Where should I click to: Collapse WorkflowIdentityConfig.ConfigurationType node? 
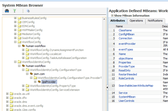point(23,70)
